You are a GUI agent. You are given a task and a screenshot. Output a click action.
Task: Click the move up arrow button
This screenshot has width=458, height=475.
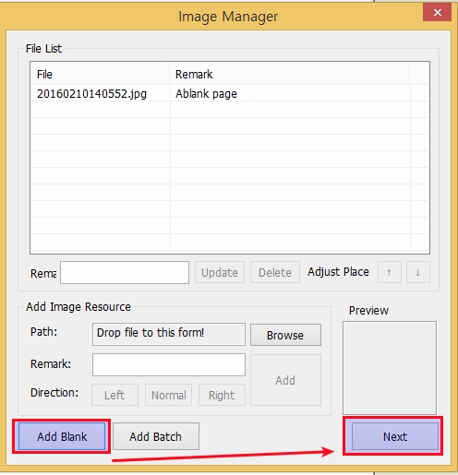tap(390, 272)
